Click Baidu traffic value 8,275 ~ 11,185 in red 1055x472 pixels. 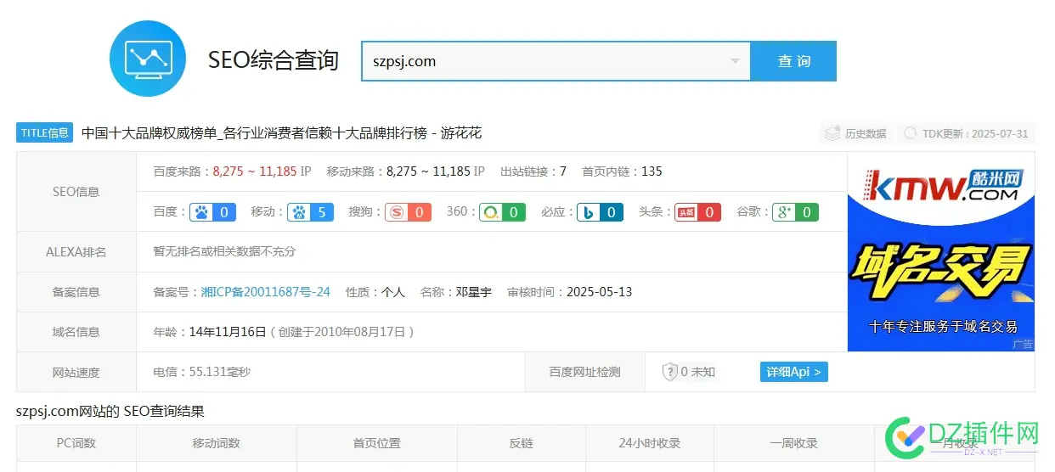coord(255,171)
